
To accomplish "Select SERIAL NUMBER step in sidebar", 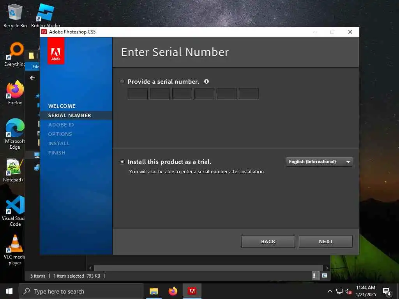I will coord(69,115).
